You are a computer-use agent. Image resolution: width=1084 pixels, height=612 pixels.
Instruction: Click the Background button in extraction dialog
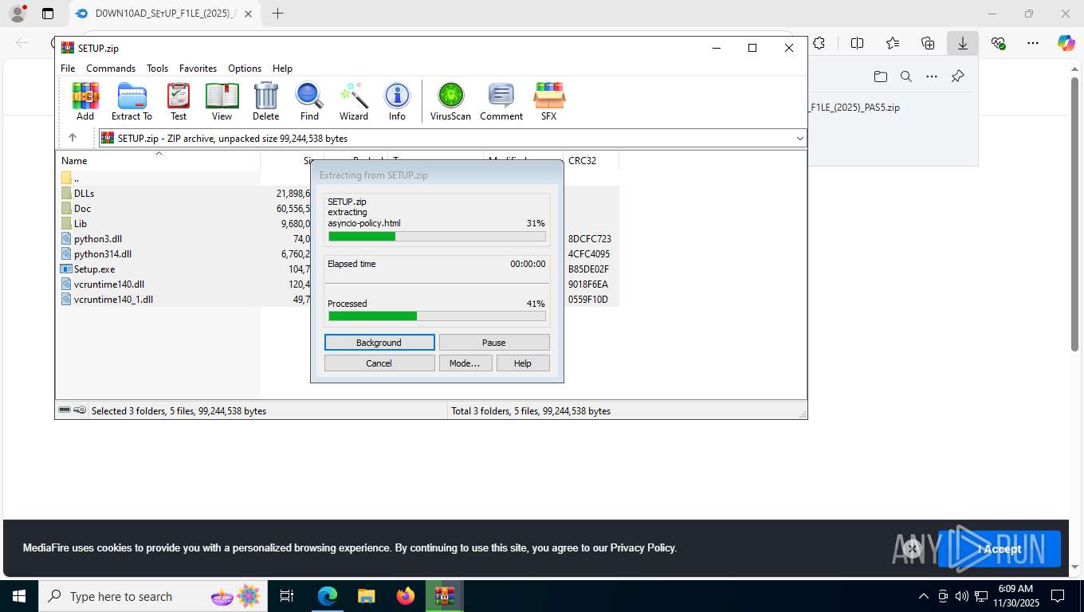[x=379, y=343]
